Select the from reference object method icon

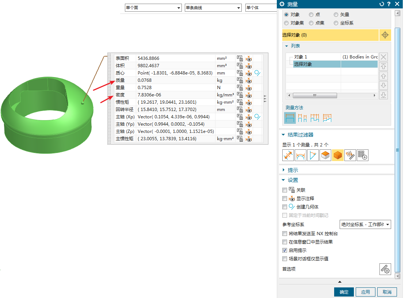(327, 118)
